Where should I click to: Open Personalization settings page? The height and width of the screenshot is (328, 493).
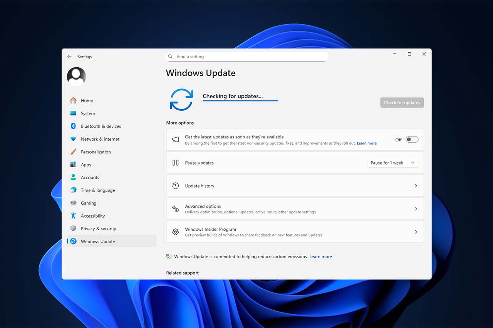[112, 152]
